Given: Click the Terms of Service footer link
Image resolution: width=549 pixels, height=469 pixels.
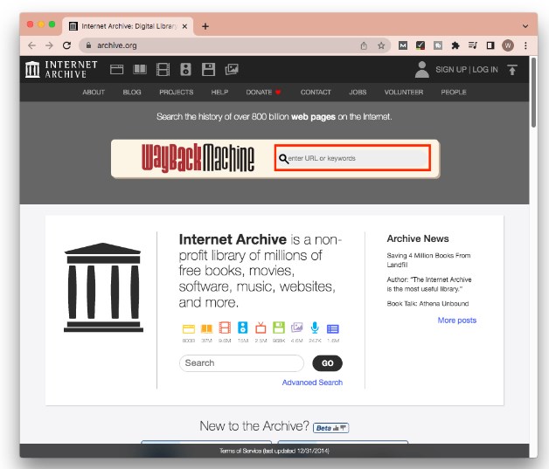Looking at the screenshot, I should pyautogui.click(x=274, y=451).
